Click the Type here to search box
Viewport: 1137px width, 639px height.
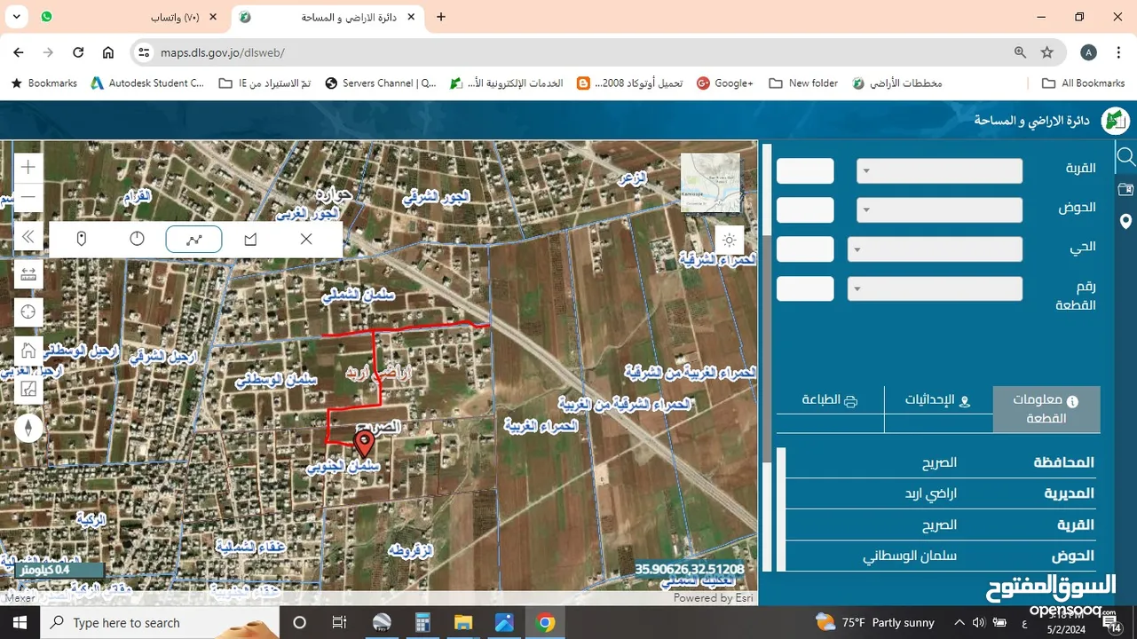coord(161,622)
